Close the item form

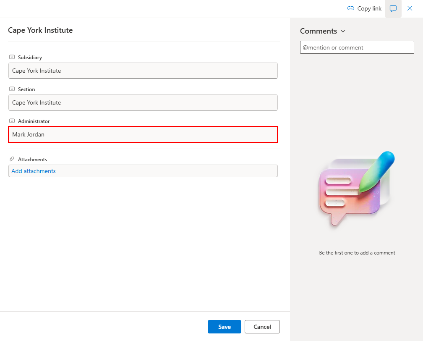[x=410, y=8]
